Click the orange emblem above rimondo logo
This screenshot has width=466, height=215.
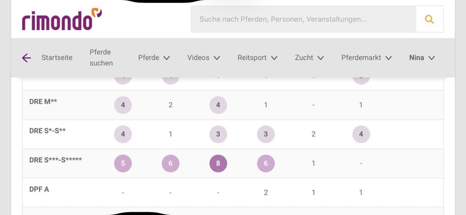tap(96, 12)
